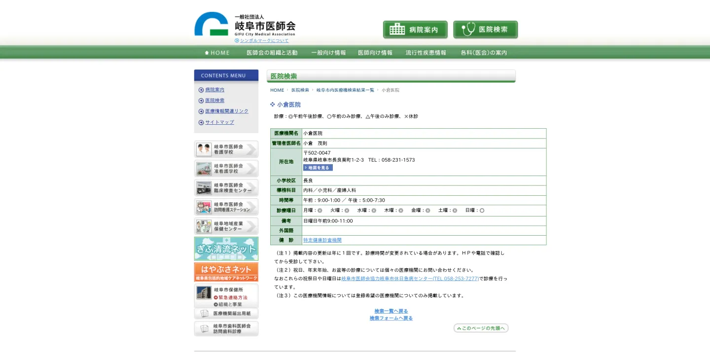Open the 医院検索 button with the stethoscope icon

point(486,30)
